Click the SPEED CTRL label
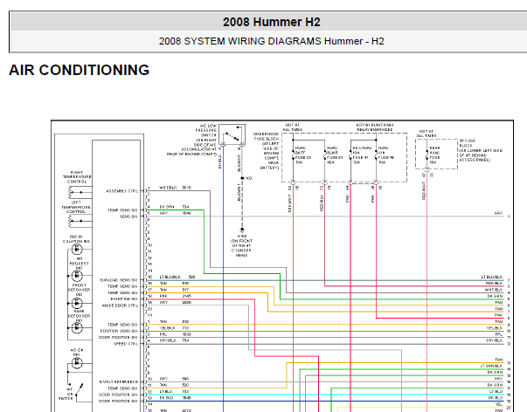Viewport: 527px width, 412px height. [126, 344]
